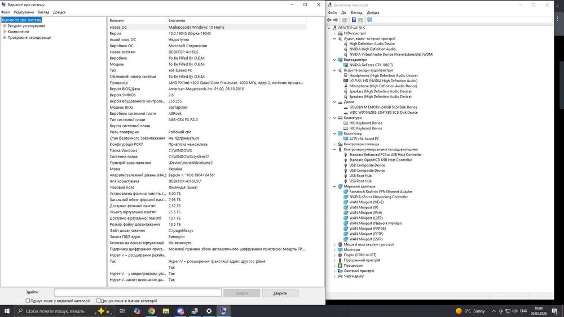The image size is (564, 317).
Task: Select GOLDEN MEMORY-240GB SCSI Disk Device
Action: pyautogui.click(x=383, y=107)
